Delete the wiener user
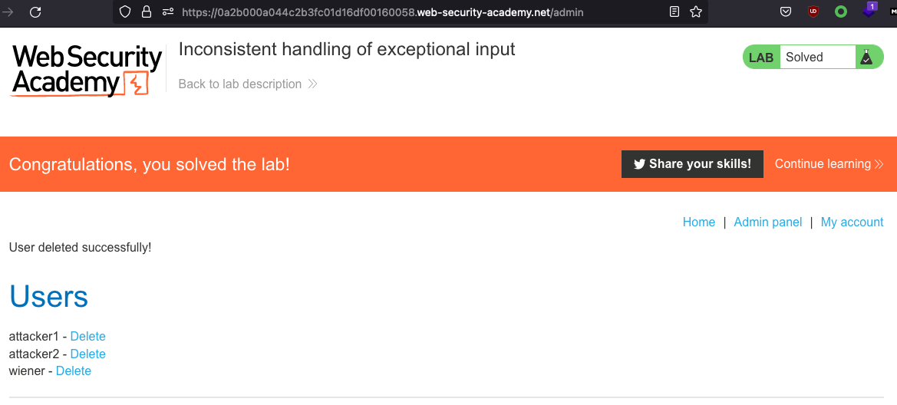Image resolution: width=897 pixels, height=405 pixels. pyautogui.click(x=74, y=371)
